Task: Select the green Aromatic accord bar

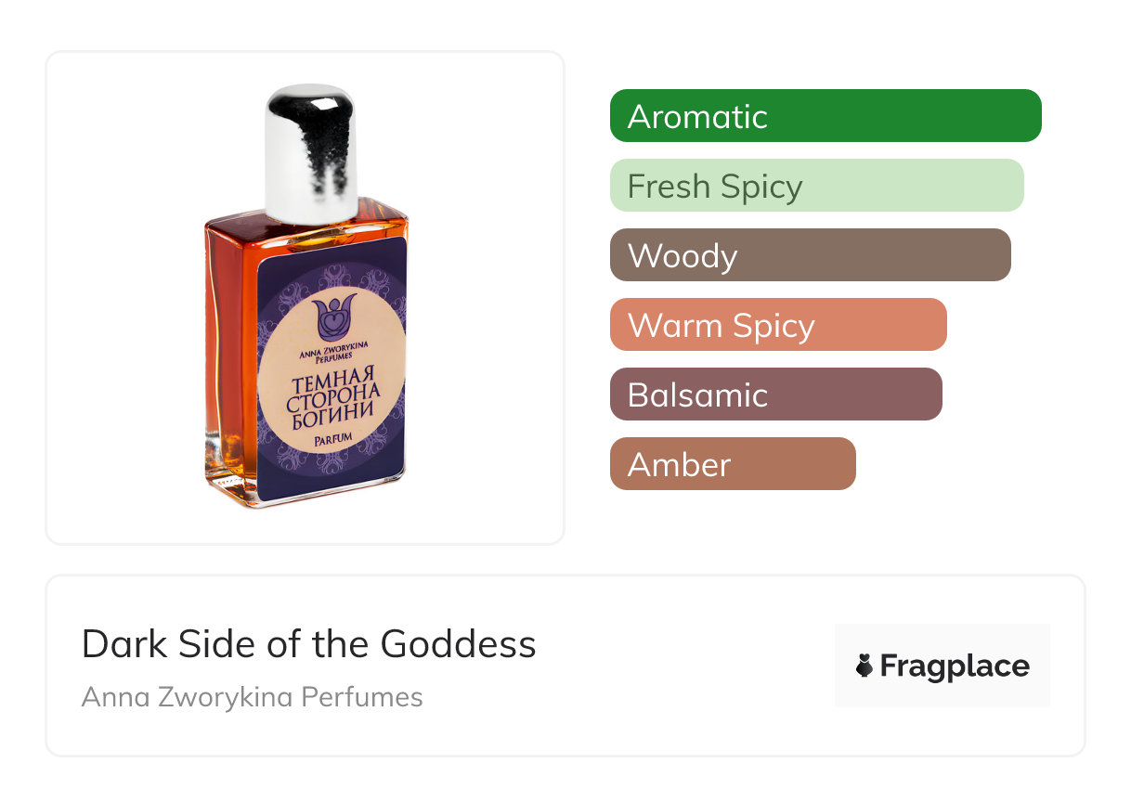Action: (825, 116)
